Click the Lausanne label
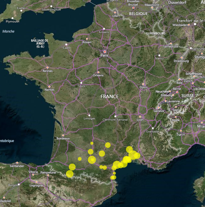The height and width of the screenshot is (207, 205). (x=173, y=101)
